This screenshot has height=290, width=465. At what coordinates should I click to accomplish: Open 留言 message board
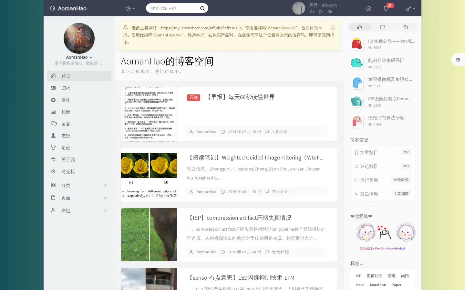coord(79,124)
